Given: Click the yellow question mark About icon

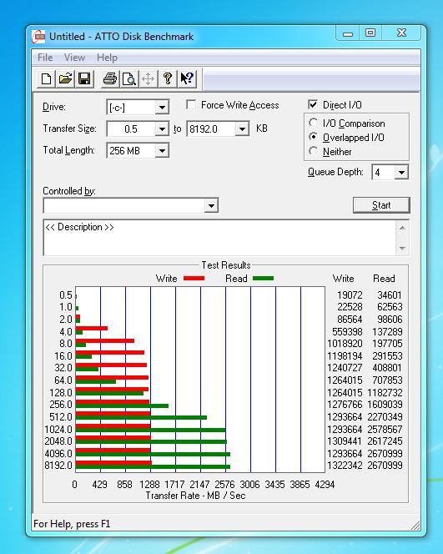Looking at the screenshot, I should (168, 78).
